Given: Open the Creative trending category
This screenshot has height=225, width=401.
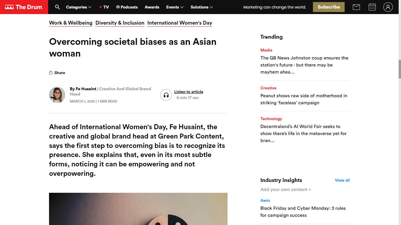Looking at the screenshot, I should point(268,88).
